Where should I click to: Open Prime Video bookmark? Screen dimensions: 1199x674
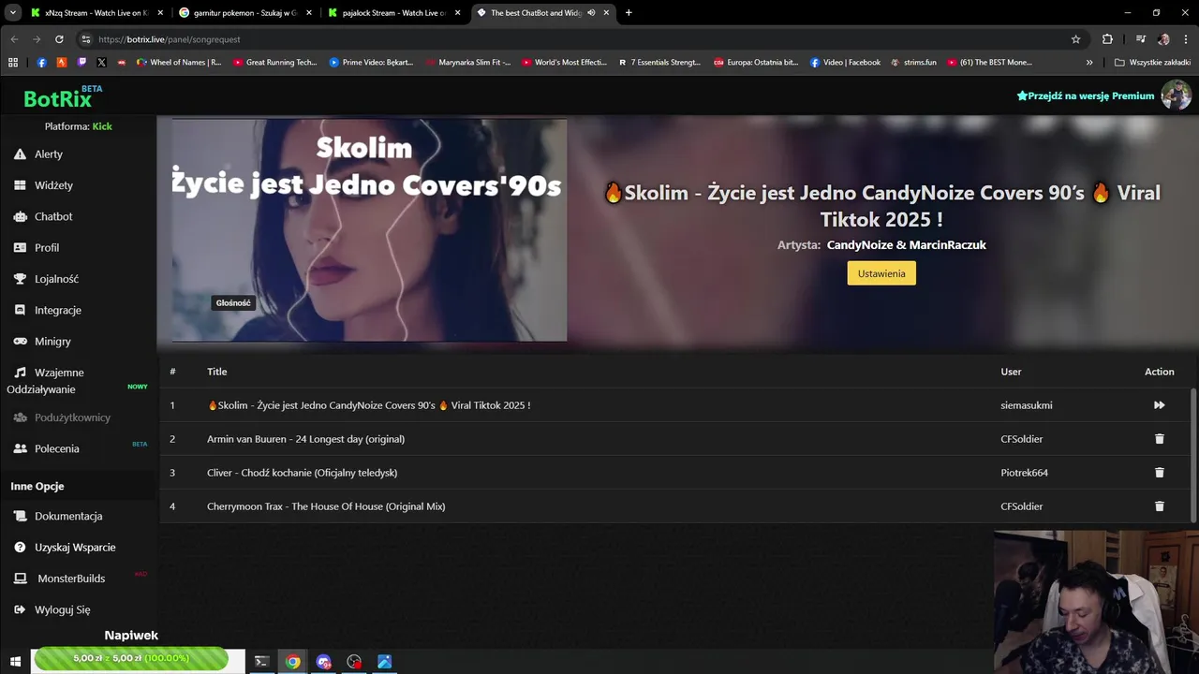click(372, 63)
